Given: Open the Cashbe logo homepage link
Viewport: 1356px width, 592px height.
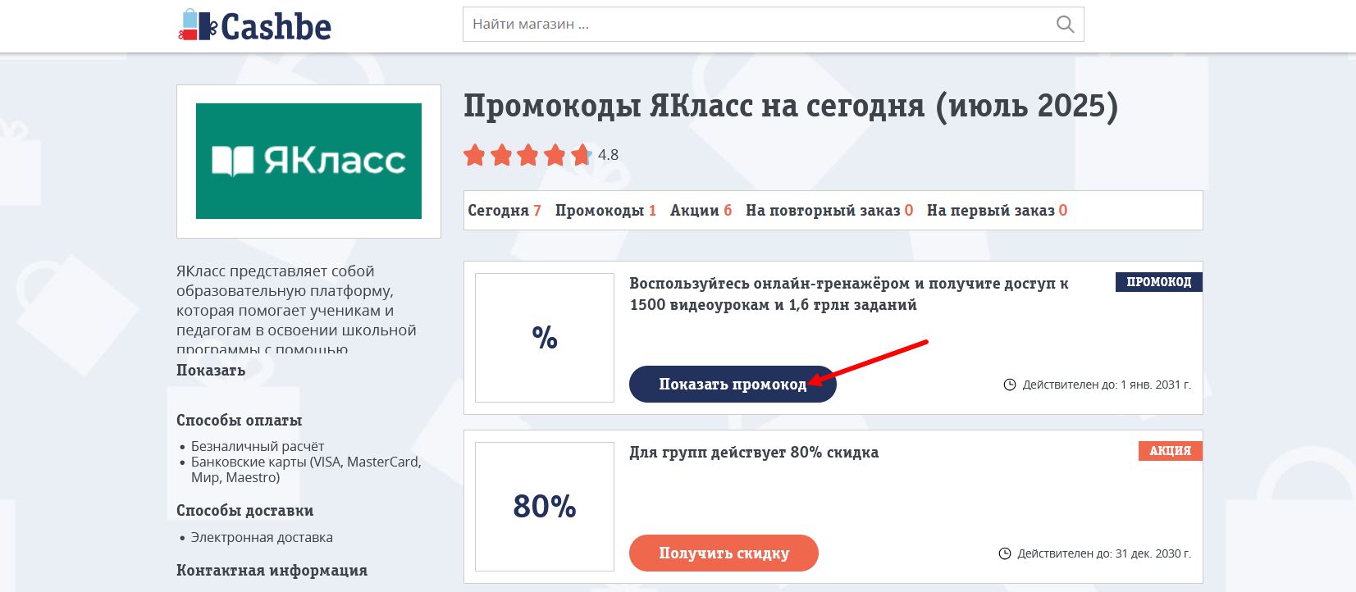Looking at the screenshot, I should tap(255, 25).
